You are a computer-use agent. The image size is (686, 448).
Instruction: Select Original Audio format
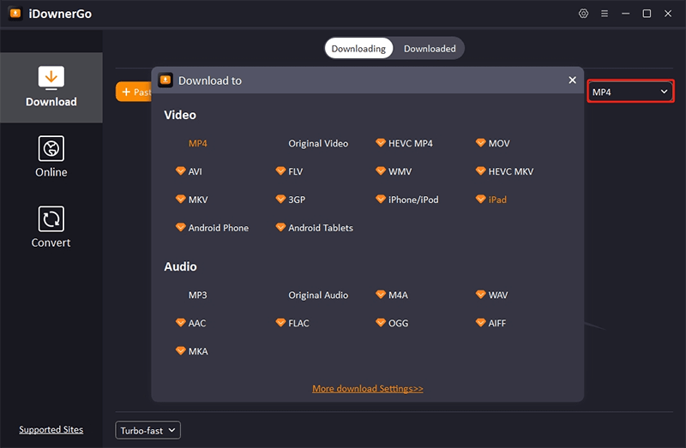tap(318, 295)
